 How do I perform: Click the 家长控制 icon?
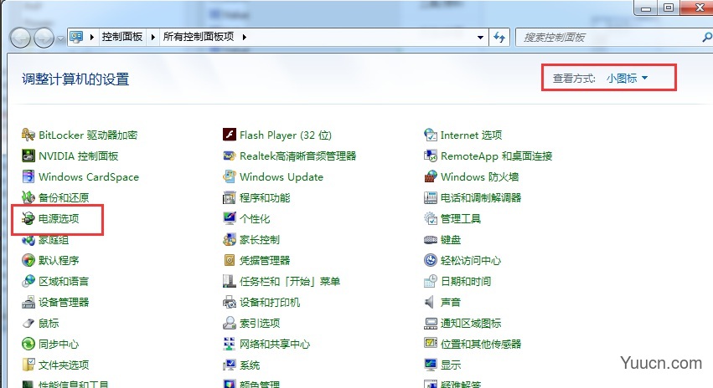(x=230, y=239)
